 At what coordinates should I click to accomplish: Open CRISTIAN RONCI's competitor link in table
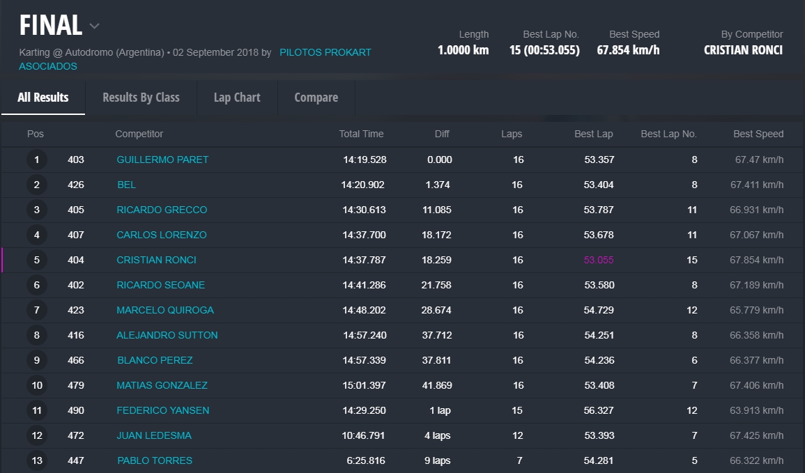coord(156,260)
